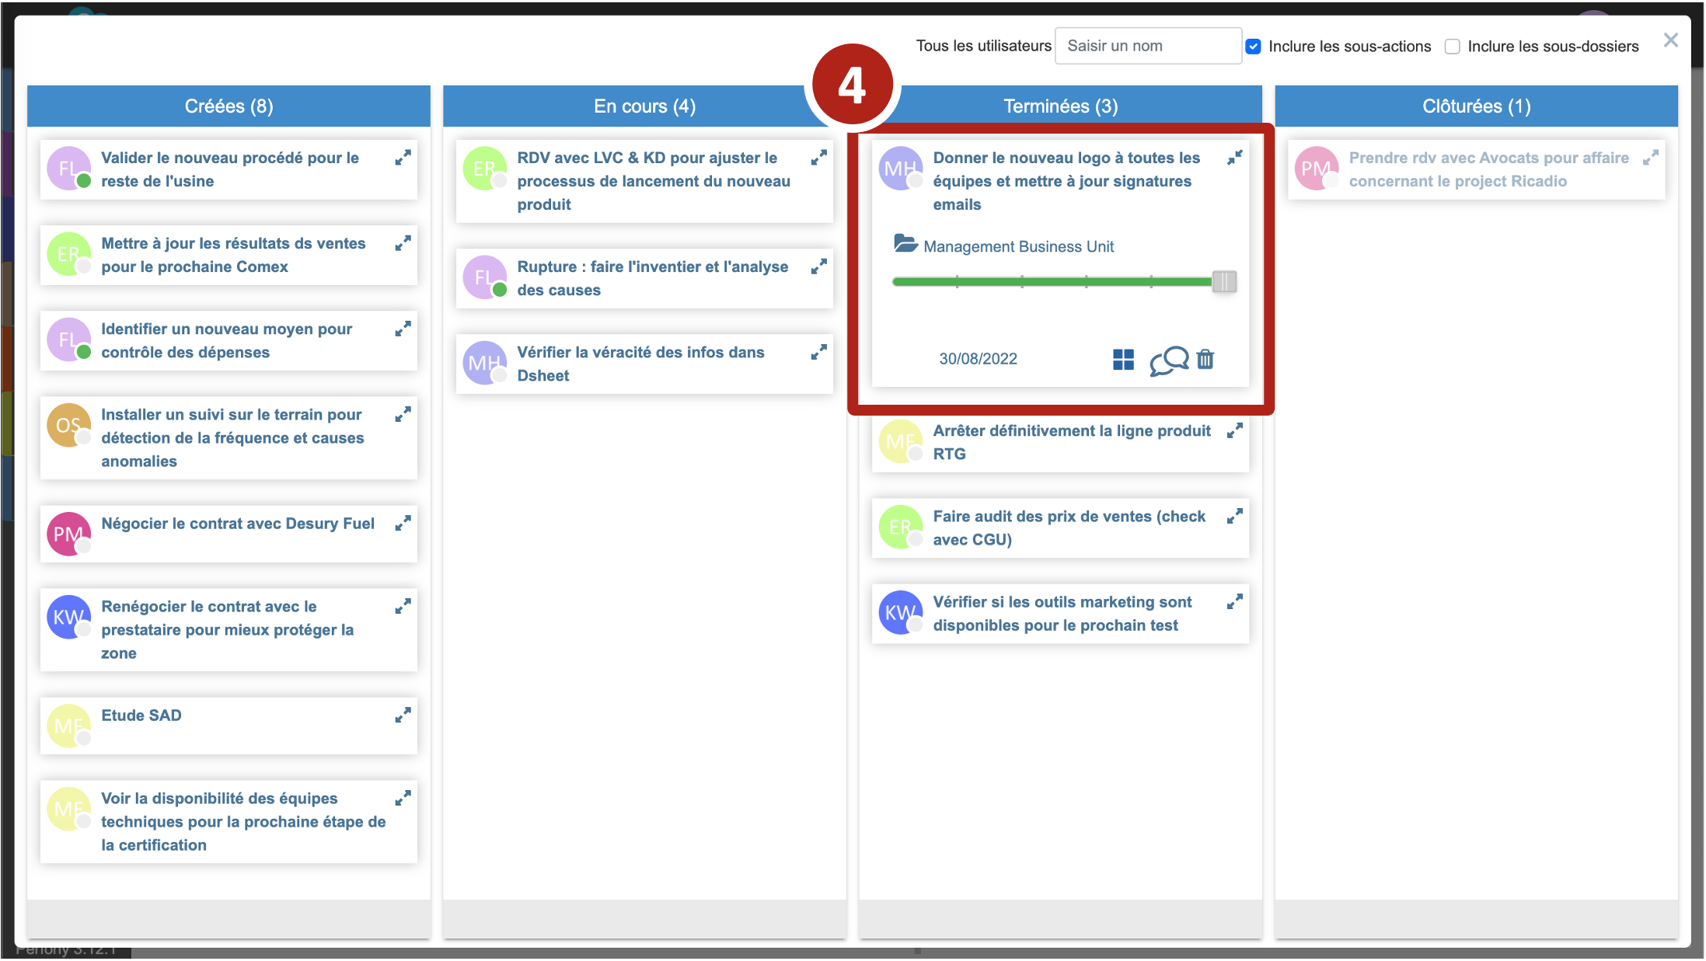Click the MH avatar on Vérifier la véracité
Image resolution: width=1706 pixels, height=961 pixels.
point(484,363)
